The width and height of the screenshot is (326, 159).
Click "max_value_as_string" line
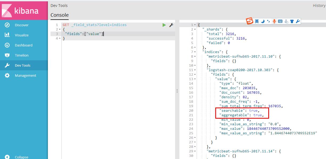[268, 133]
